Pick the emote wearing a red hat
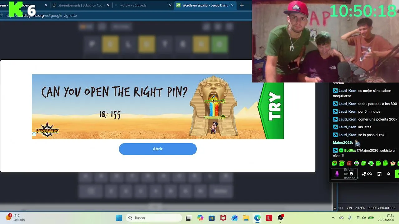The height and width of the screenshot is (224, 399). pyautogui.click(x=393, y=163)
